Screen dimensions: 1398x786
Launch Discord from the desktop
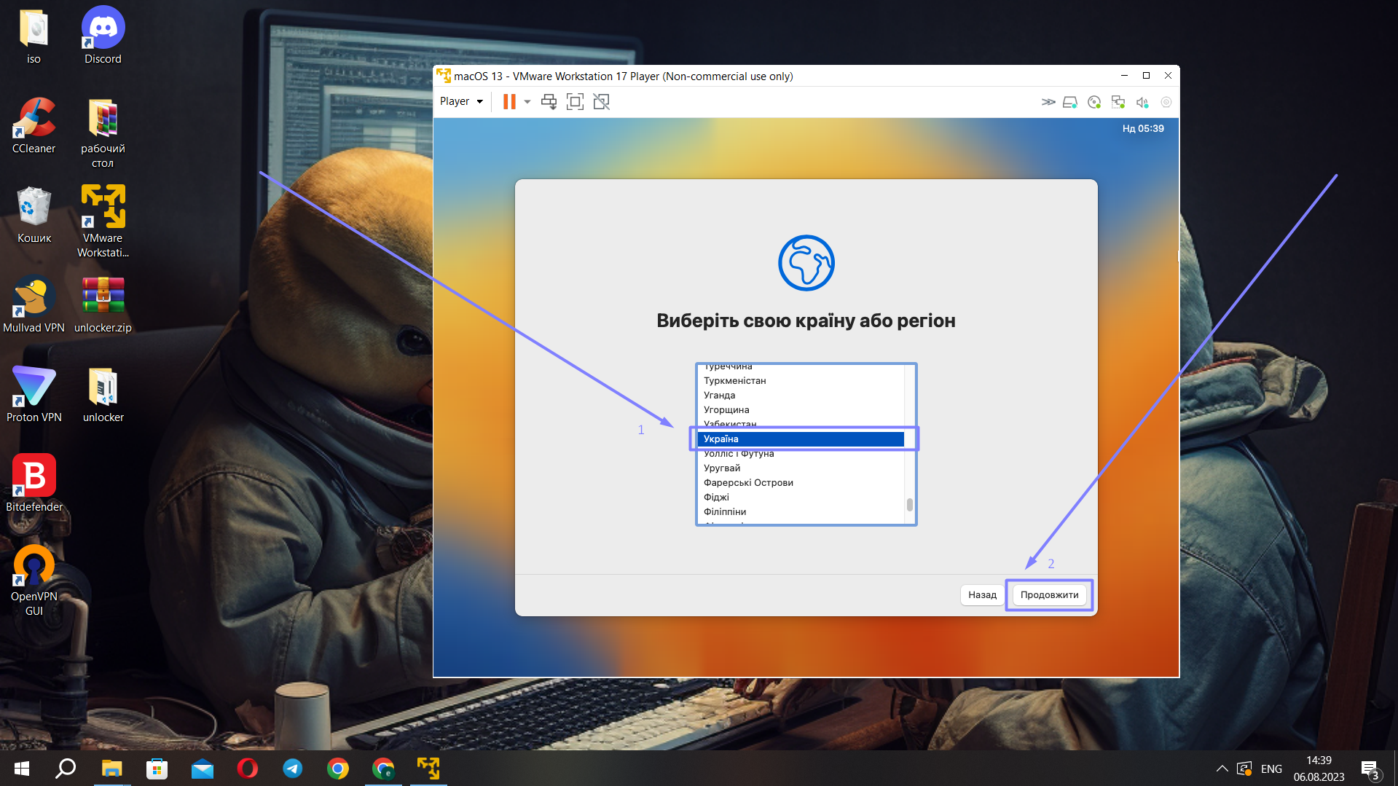(x=103, y=36)
